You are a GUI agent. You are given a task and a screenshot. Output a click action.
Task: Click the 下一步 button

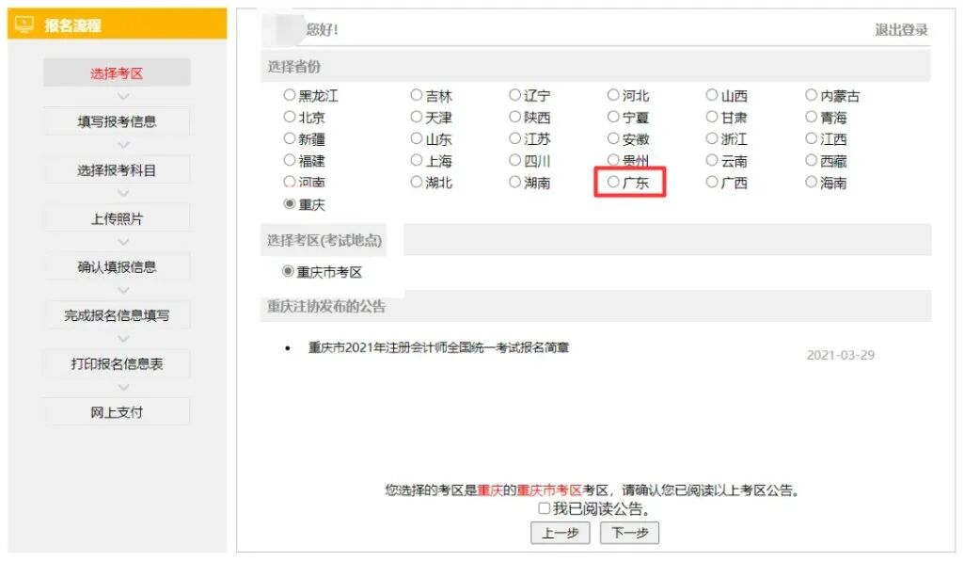pos(629,533)
